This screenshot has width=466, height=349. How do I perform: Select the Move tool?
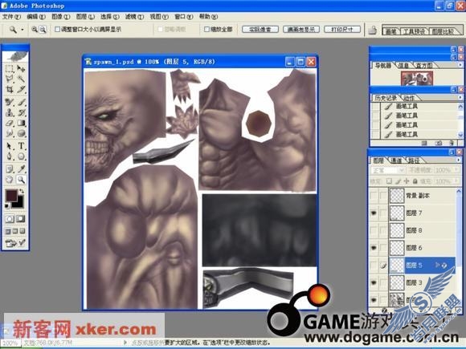pos(21,69)
